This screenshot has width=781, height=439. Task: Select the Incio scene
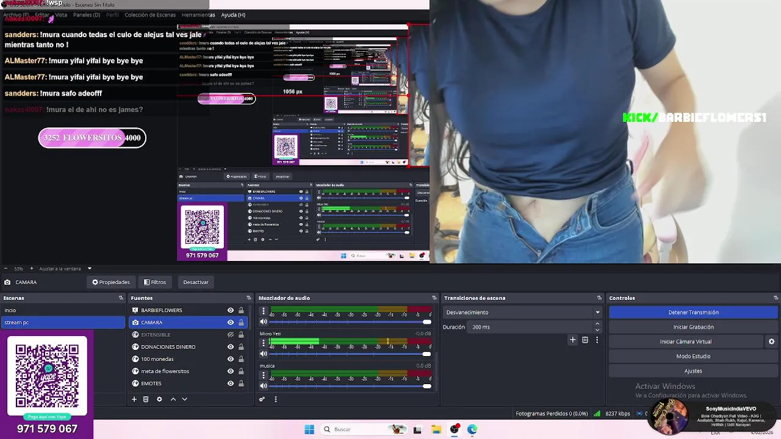click(x=62, y=310)
